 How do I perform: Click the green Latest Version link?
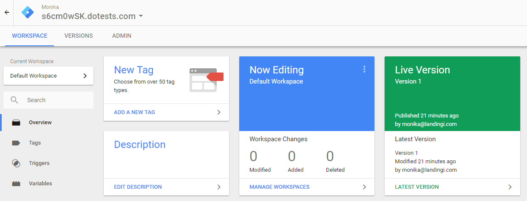pos(416,187)
